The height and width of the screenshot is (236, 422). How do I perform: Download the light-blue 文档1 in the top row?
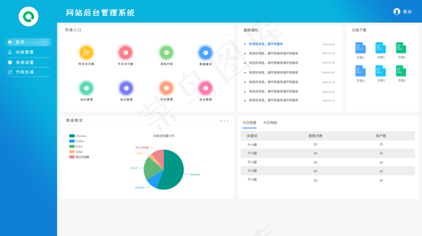380,48
